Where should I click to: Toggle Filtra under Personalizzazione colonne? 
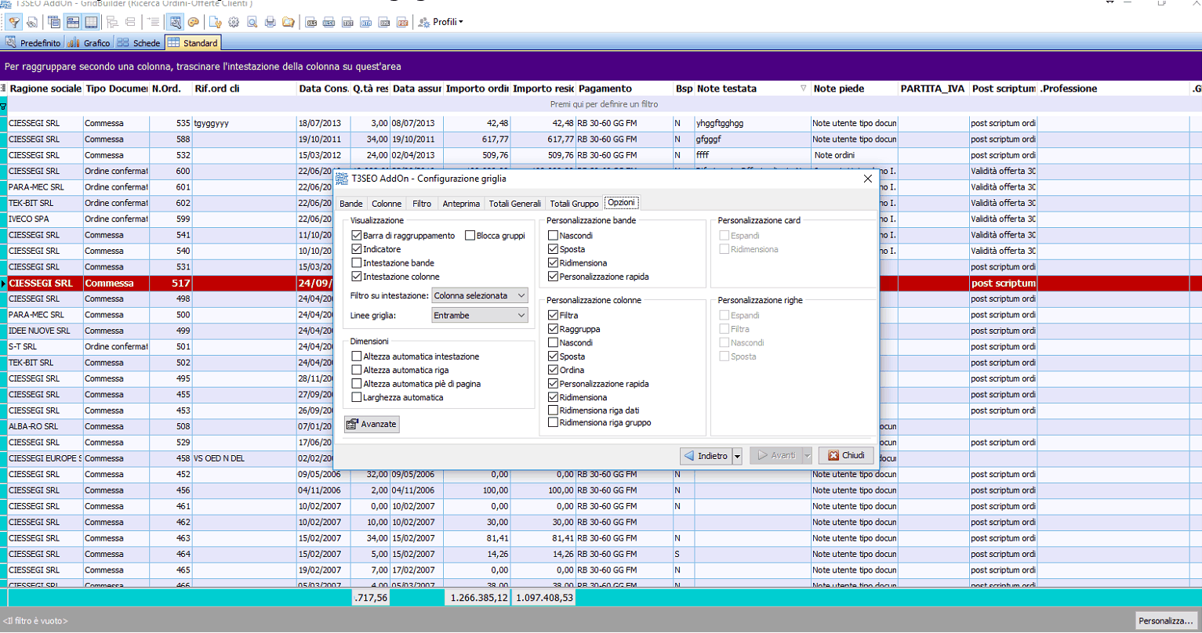click(553, 316)
